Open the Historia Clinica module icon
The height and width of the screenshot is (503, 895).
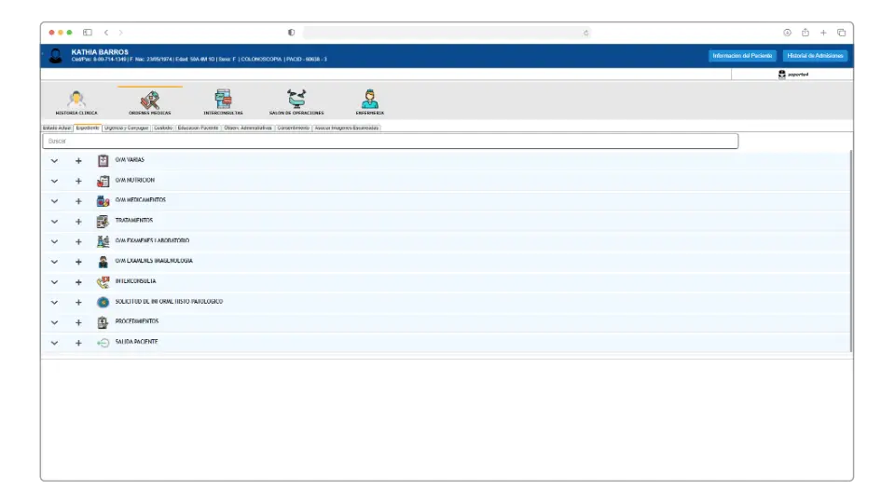coord(76,100)
